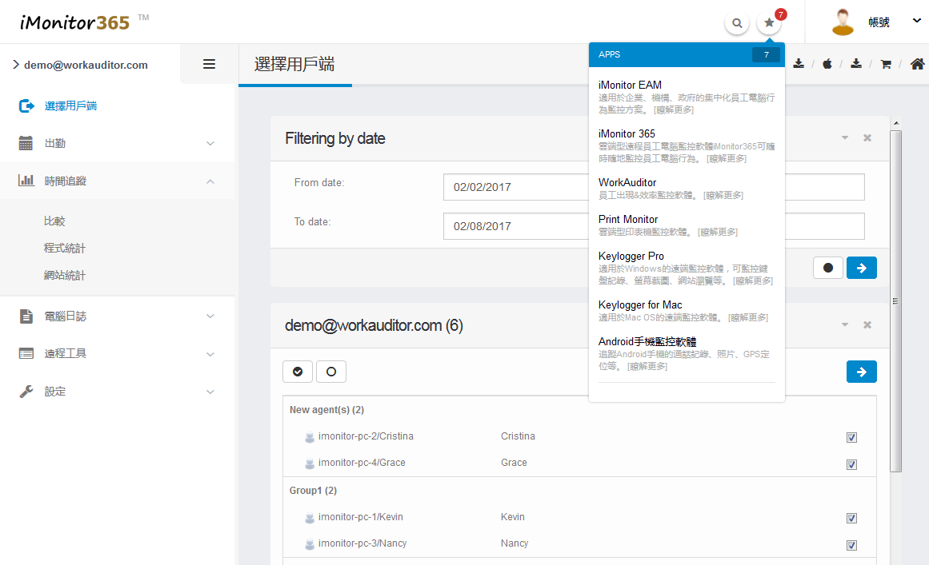Click blue arrow button in date filter
929x565 pixels.
point(861,268)
